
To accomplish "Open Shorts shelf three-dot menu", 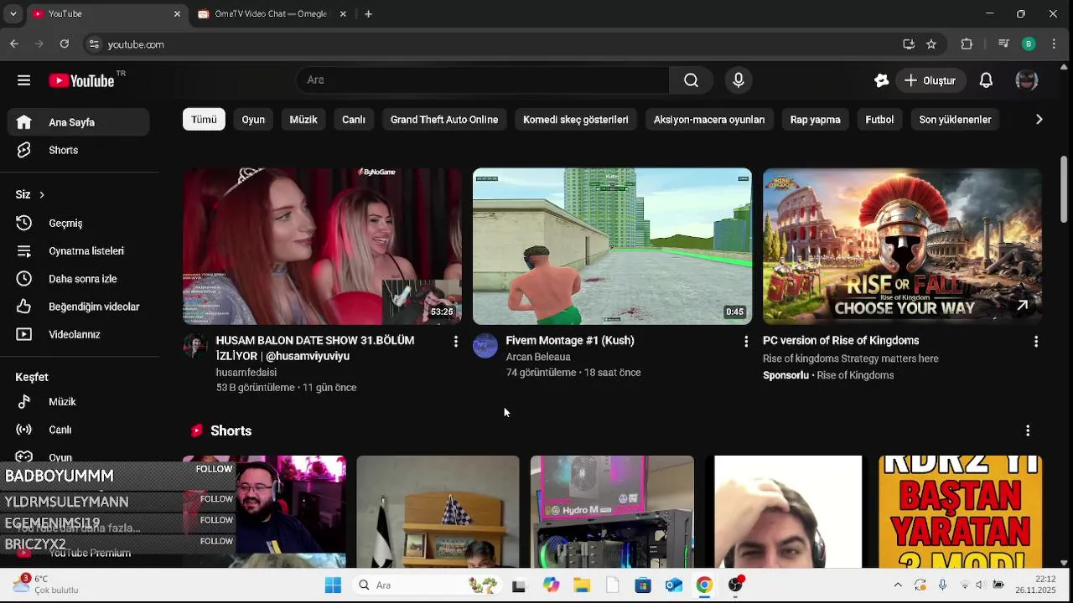I will click(1028, 430).
